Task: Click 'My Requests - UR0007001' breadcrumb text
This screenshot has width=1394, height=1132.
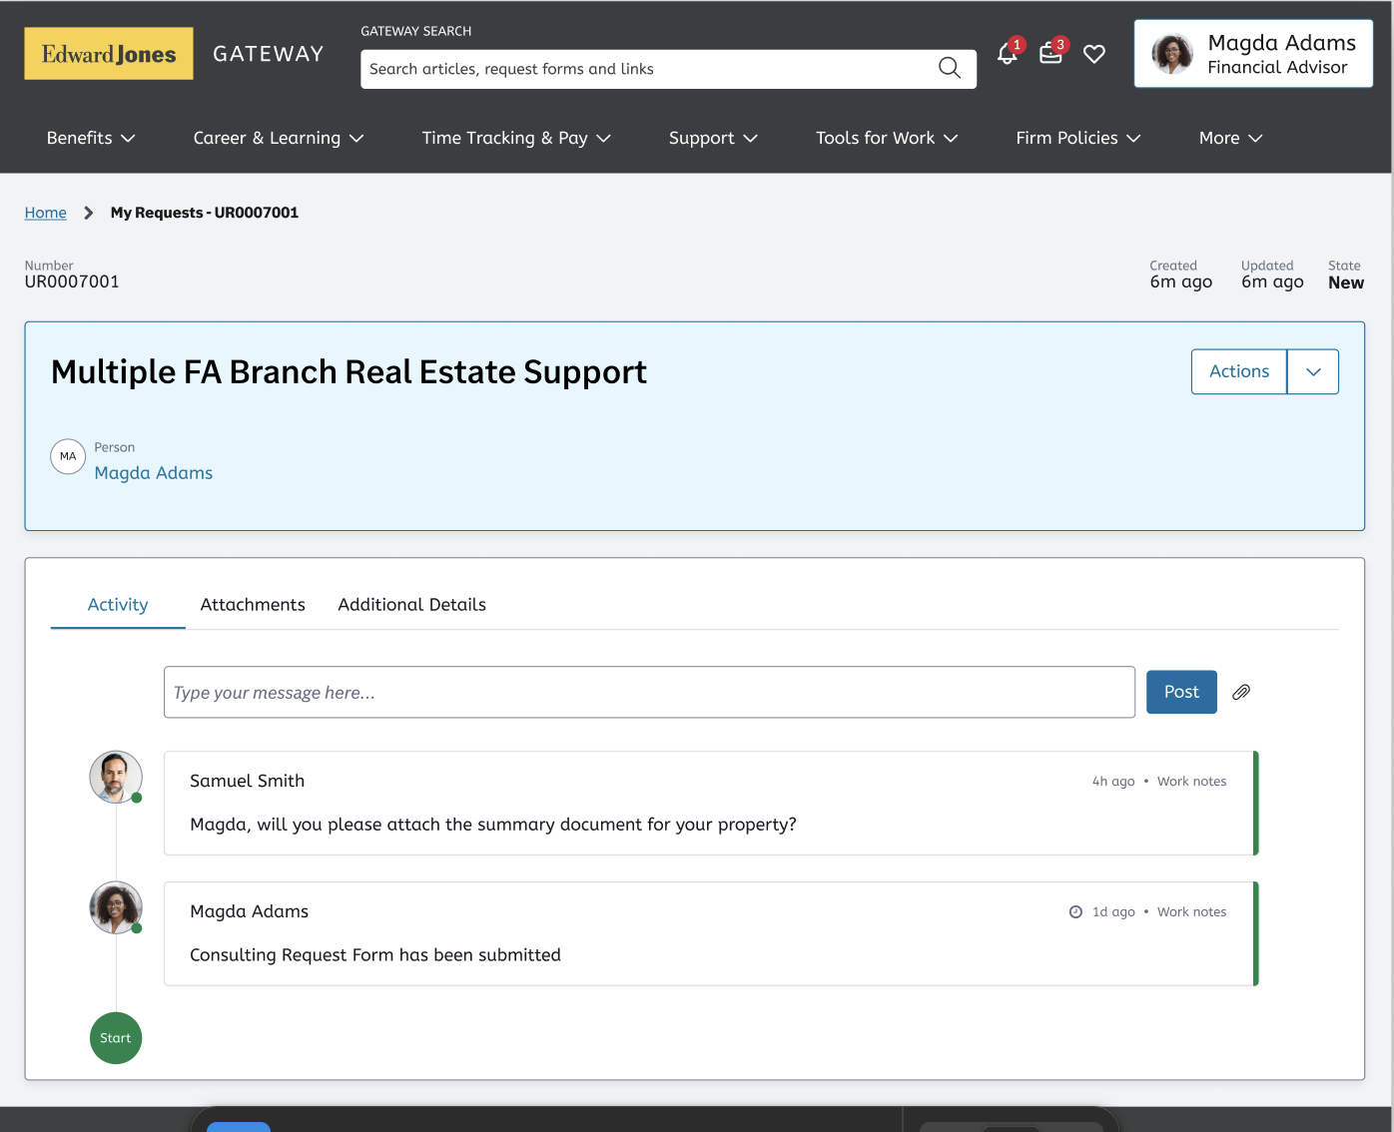Action: point(205,213)
